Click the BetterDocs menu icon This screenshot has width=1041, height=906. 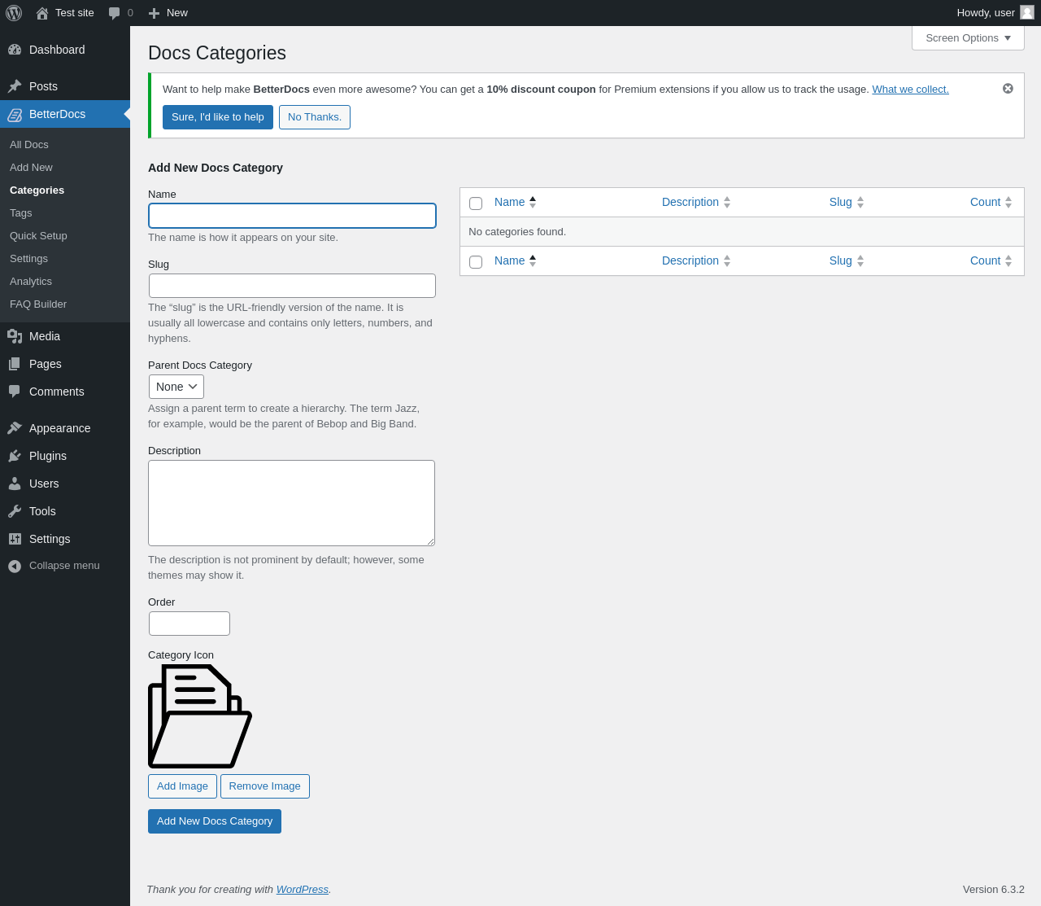click(15, 114)
